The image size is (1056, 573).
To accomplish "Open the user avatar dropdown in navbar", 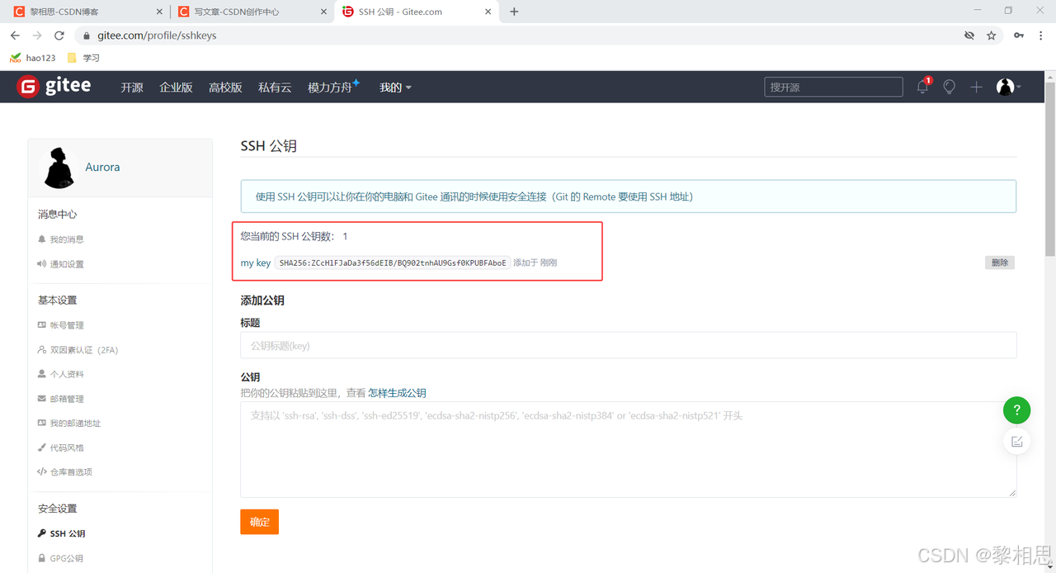I will click(x=1008, y=87).
